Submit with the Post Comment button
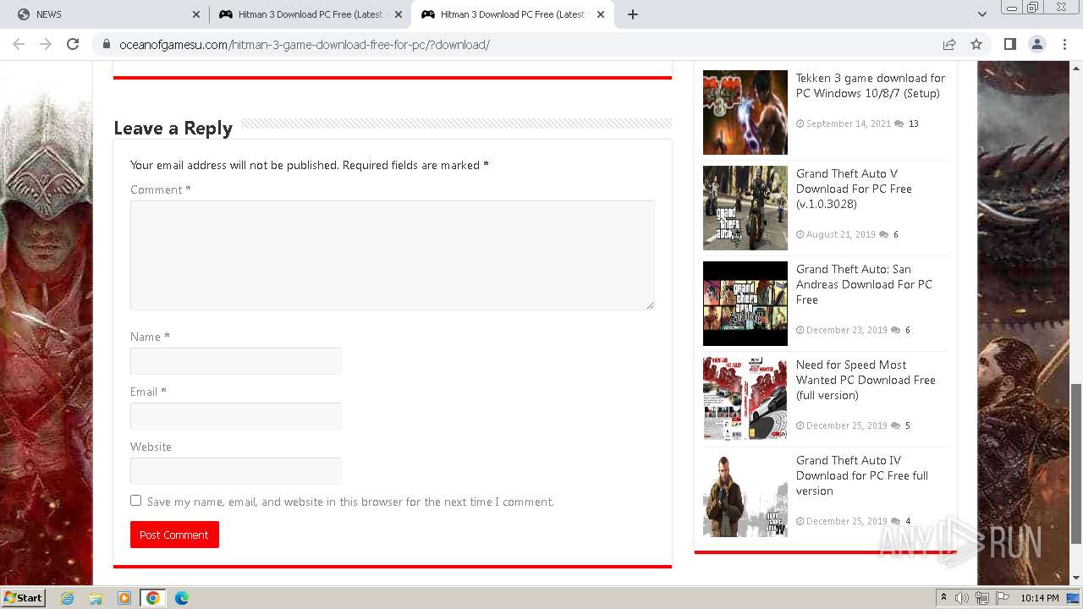1083x609 pixels. pyautogui.click(x=174, y=535)
